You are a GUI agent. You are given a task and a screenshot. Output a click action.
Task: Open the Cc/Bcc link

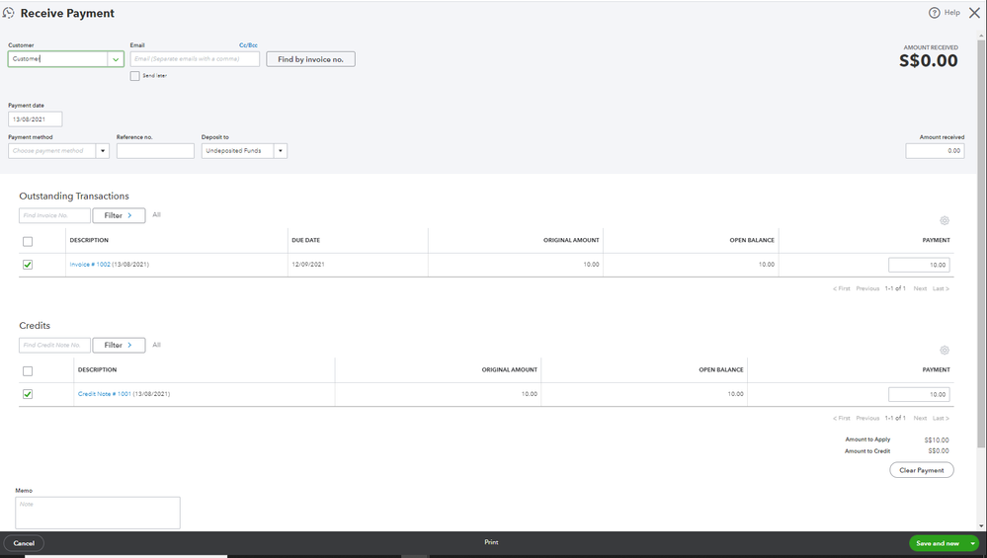tap(248, 45)
